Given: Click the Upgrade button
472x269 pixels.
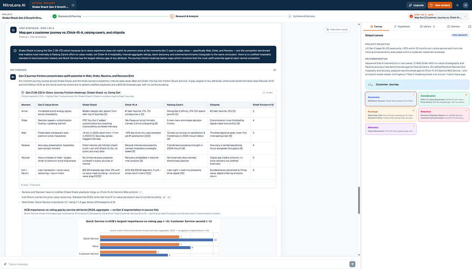Looking at the screenshot, I should [416, 5].
